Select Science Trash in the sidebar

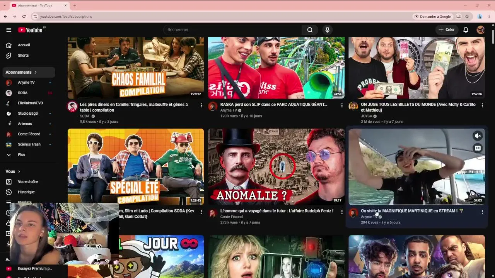coord(29,144)
